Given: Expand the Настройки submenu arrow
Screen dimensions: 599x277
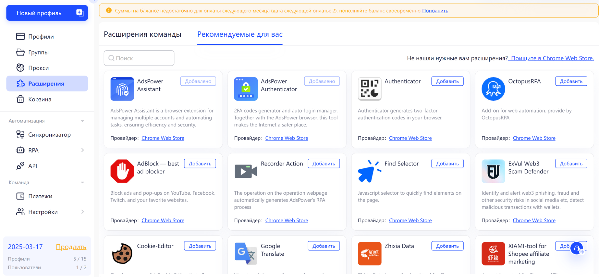Looking at the screenshot, I should [82, 212].
